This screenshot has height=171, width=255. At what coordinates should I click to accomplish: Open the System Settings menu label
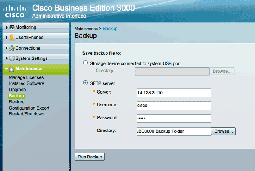[31, 58]
